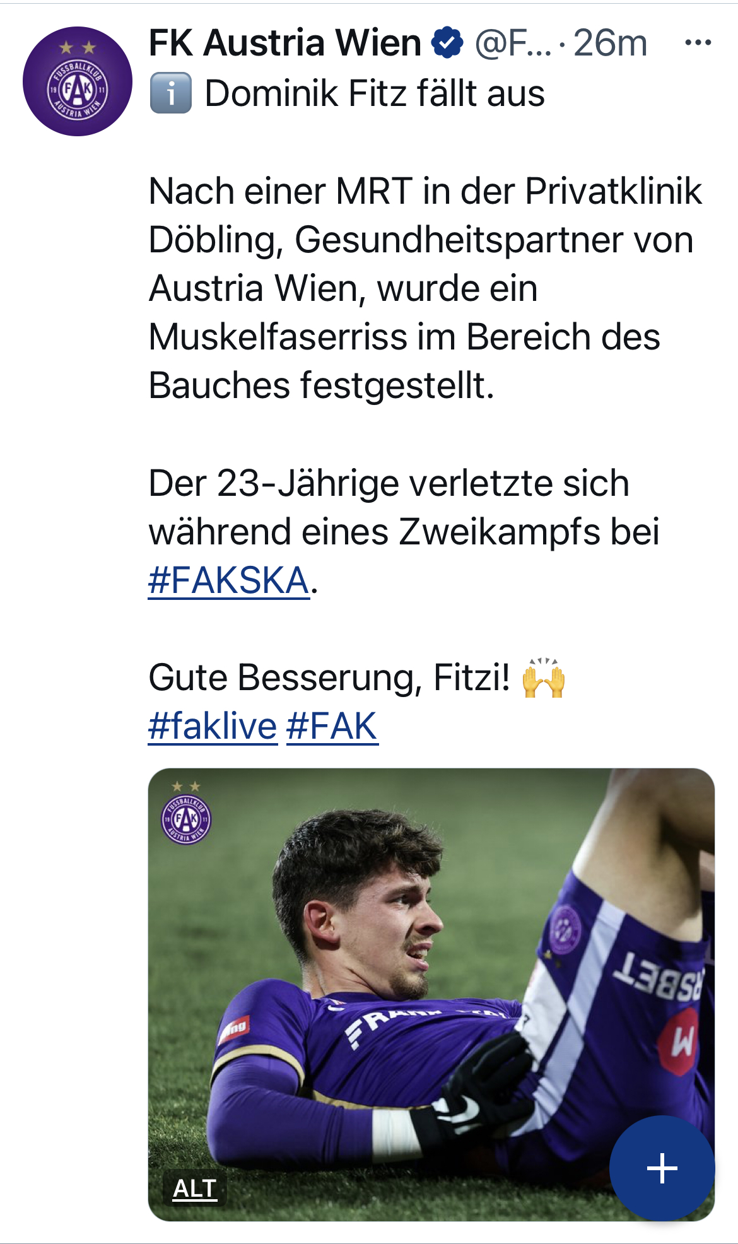Screen dimensions: 738x1244
Task: Click the "Der 23-Jährige verletzte sich" sentence
Action: (x=389, y=484)
